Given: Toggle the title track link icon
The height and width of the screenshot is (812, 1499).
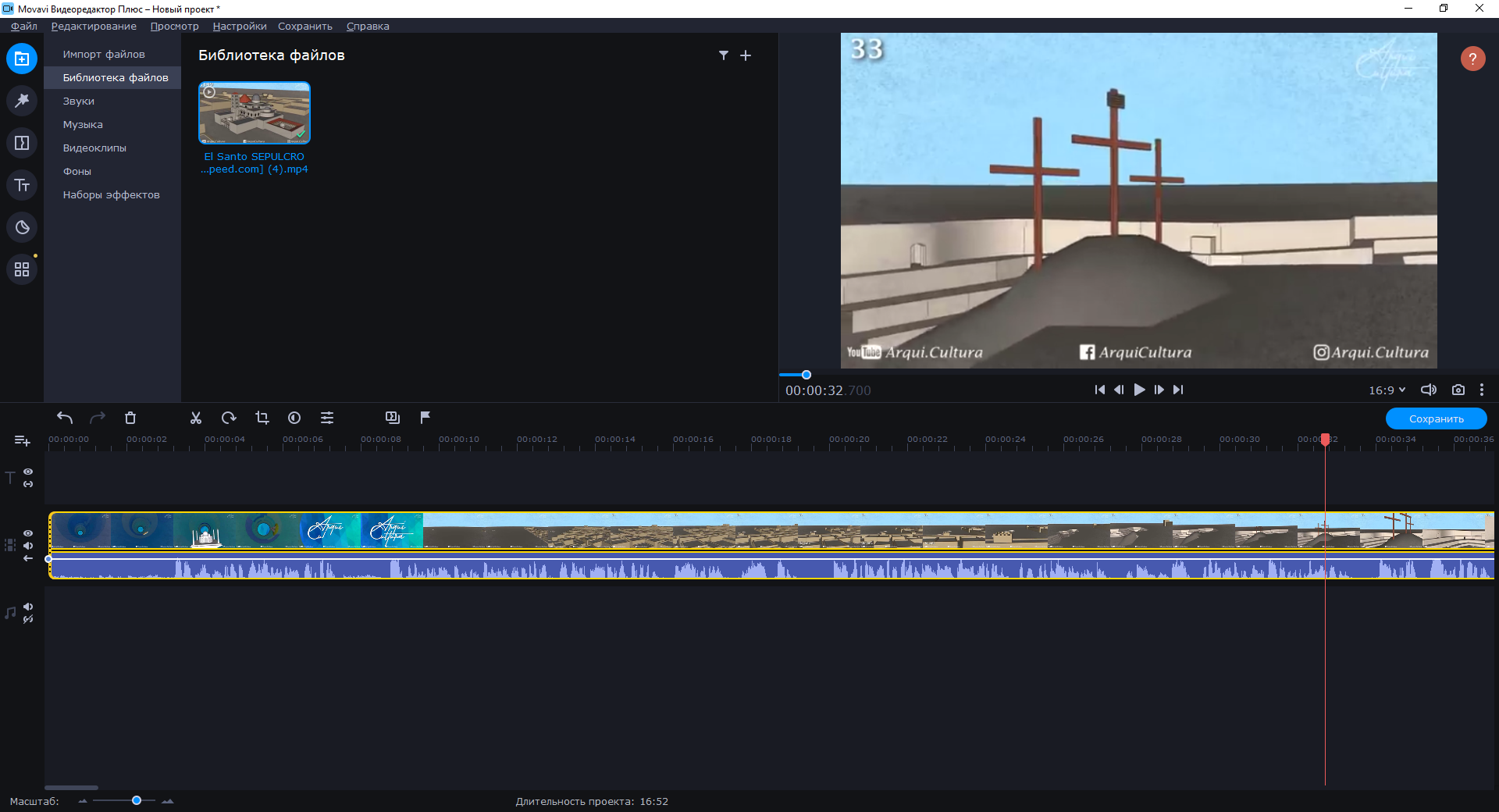Looking at the screenshot, I should (28, 484).
